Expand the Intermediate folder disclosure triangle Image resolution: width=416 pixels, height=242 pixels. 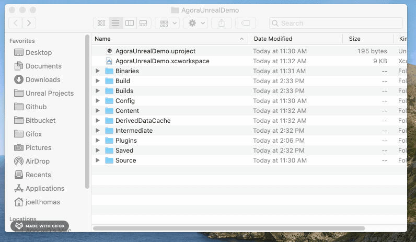pyautogui.click(x=98, y=130)
